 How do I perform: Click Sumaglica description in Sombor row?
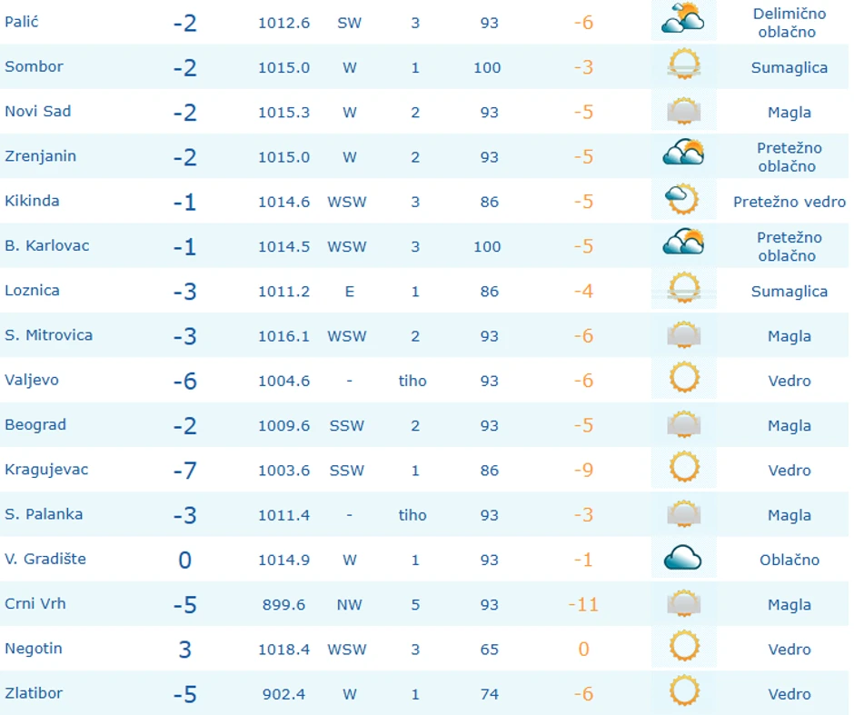789,67
